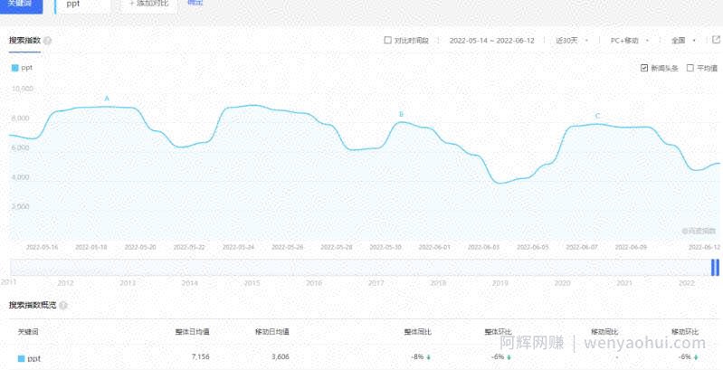Click 2015 on the year timeline
The height and width of the screenshot is (370, 723).
pyautogui.click(x=252, y=283)
